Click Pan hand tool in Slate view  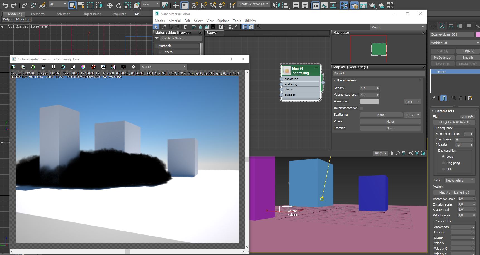click(x=391, y=153)
